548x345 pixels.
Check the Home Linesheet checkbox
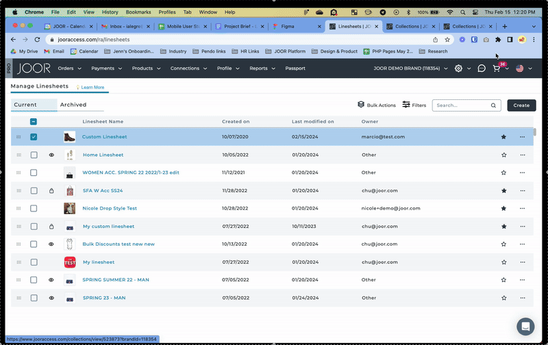[34, 155]
